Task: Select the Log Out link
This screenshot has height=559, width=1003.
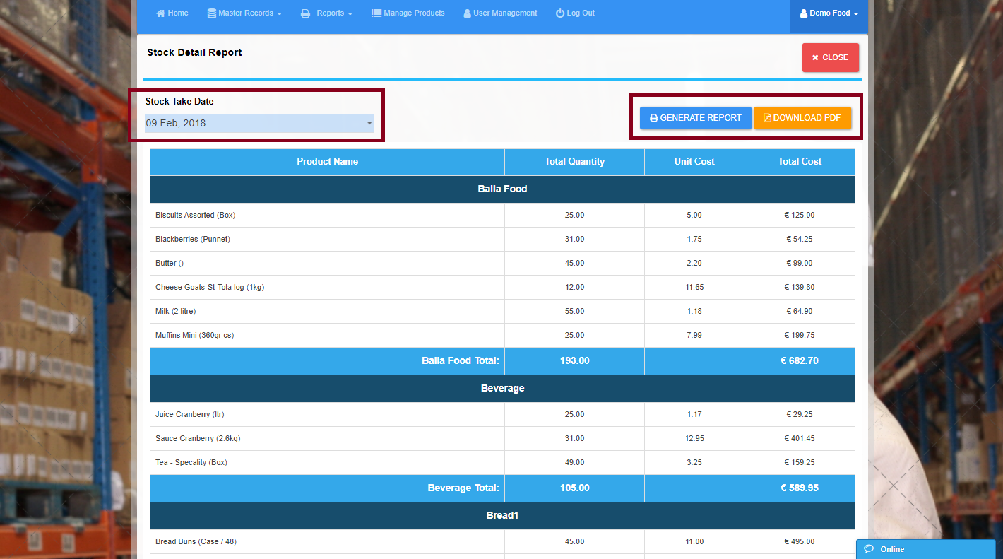Action: click(580, 13)
